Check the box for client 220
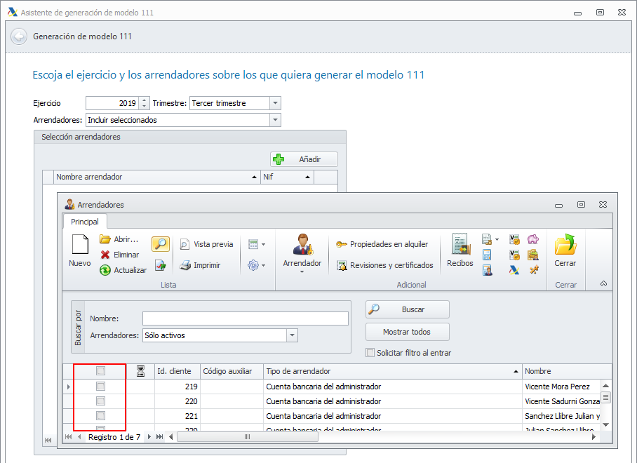Screen dimensions: 637x463 101,401
